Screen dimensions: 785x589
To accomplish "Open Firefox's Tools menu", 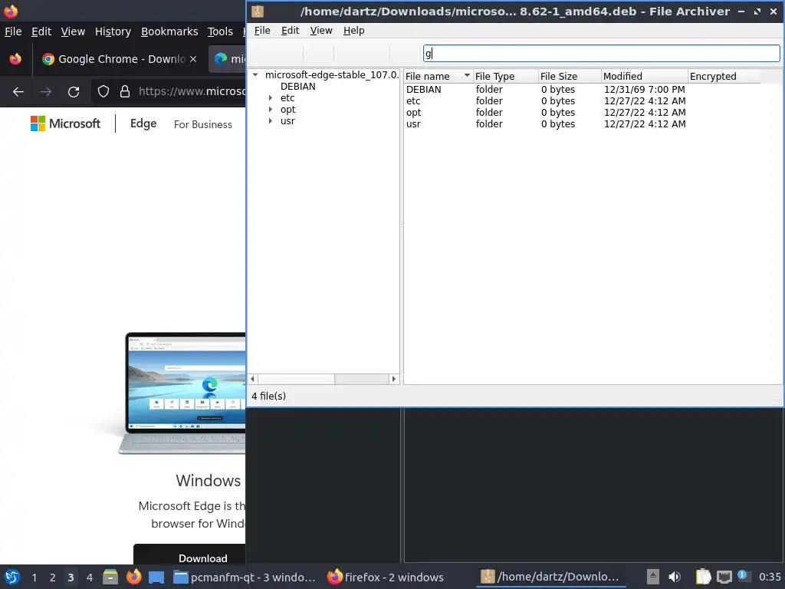I will 220,31.
